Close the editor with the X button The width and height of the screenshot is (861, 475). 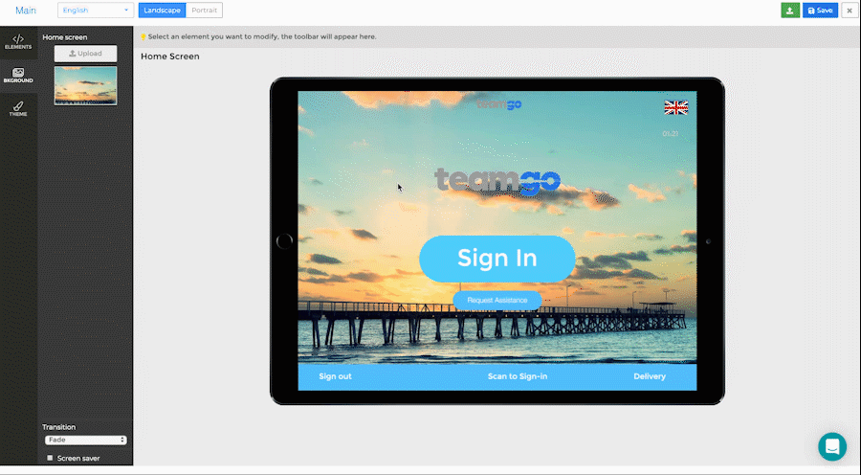[x=850, y=11]
